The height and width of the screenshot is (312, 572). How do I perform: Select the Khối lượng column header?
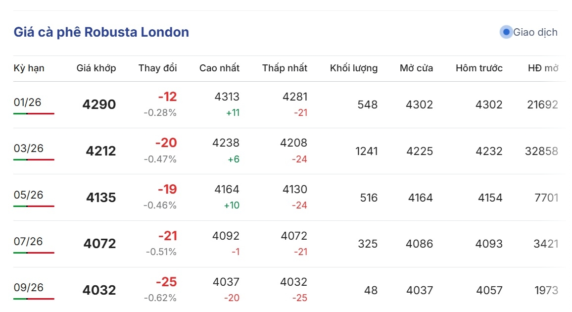(x=353, y=68)
